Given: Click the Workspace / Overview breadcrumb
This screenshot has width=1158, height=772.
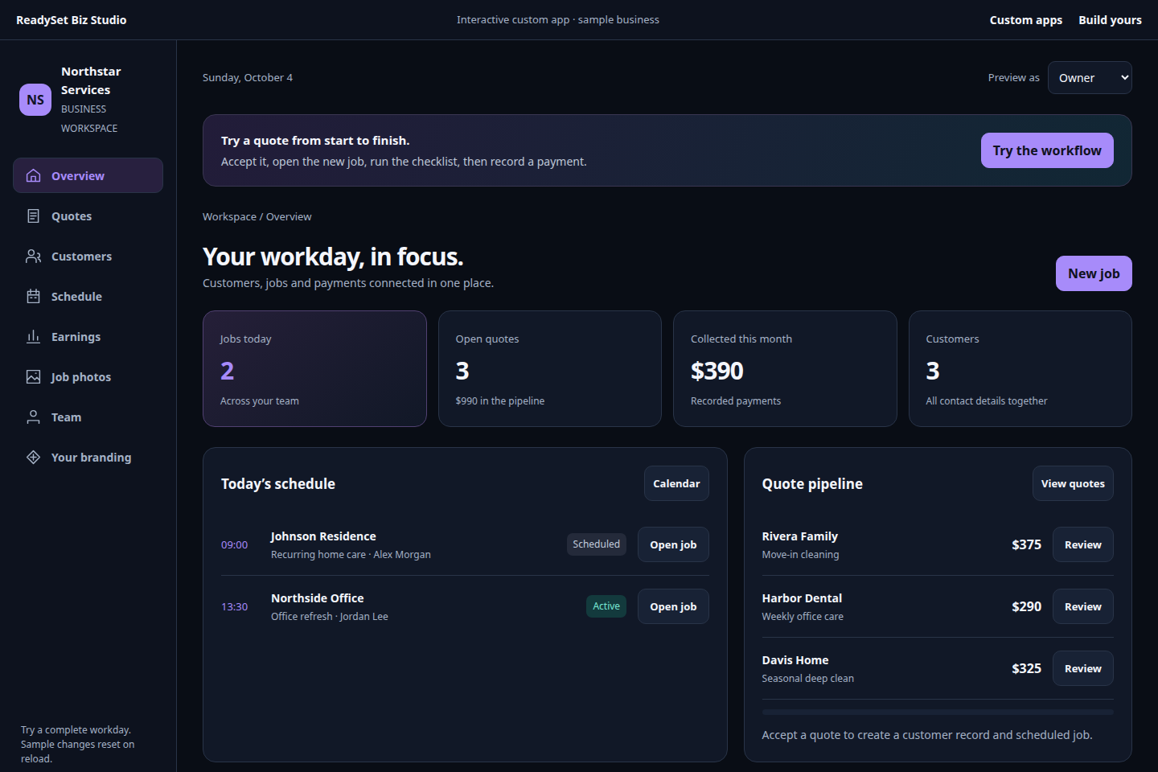Looking at the screenshot, I should coord(257,217).
